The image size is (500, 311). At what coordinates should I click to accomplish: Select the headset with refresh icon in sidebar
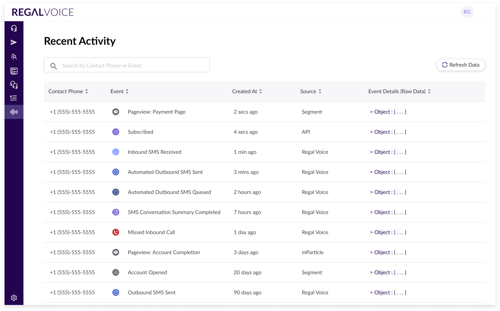click(14, 84)
